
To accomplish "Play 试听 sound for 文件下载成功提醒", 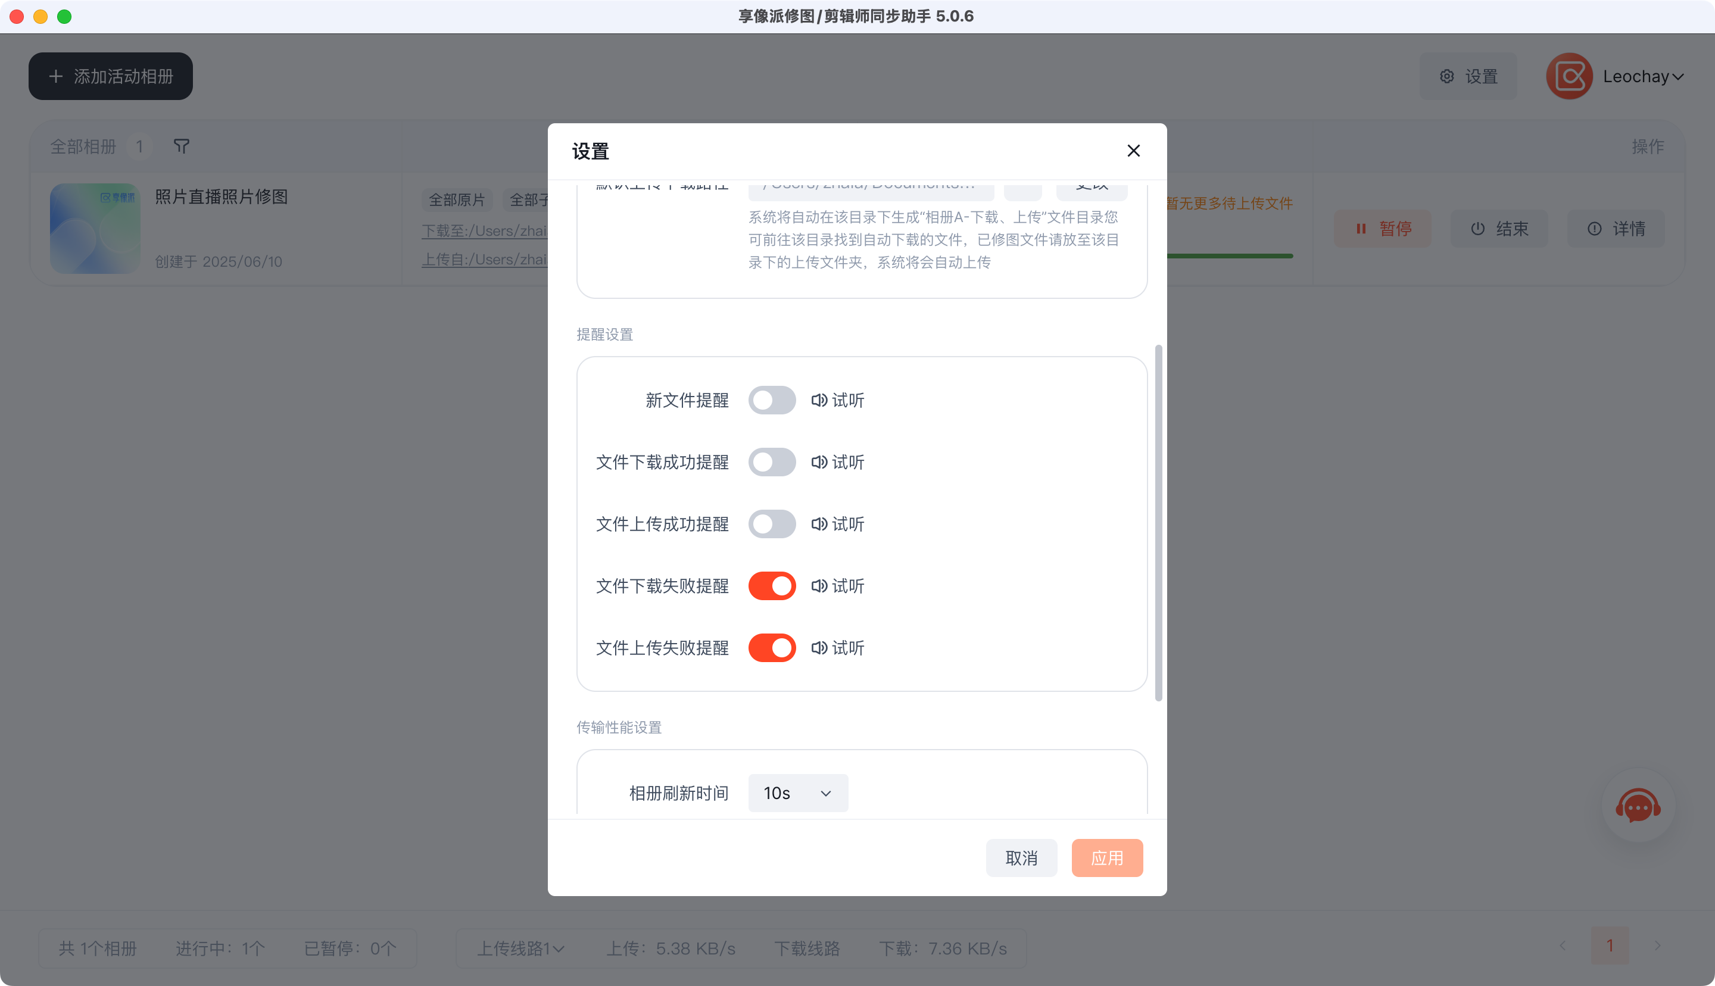I will [x=838, y=462].
